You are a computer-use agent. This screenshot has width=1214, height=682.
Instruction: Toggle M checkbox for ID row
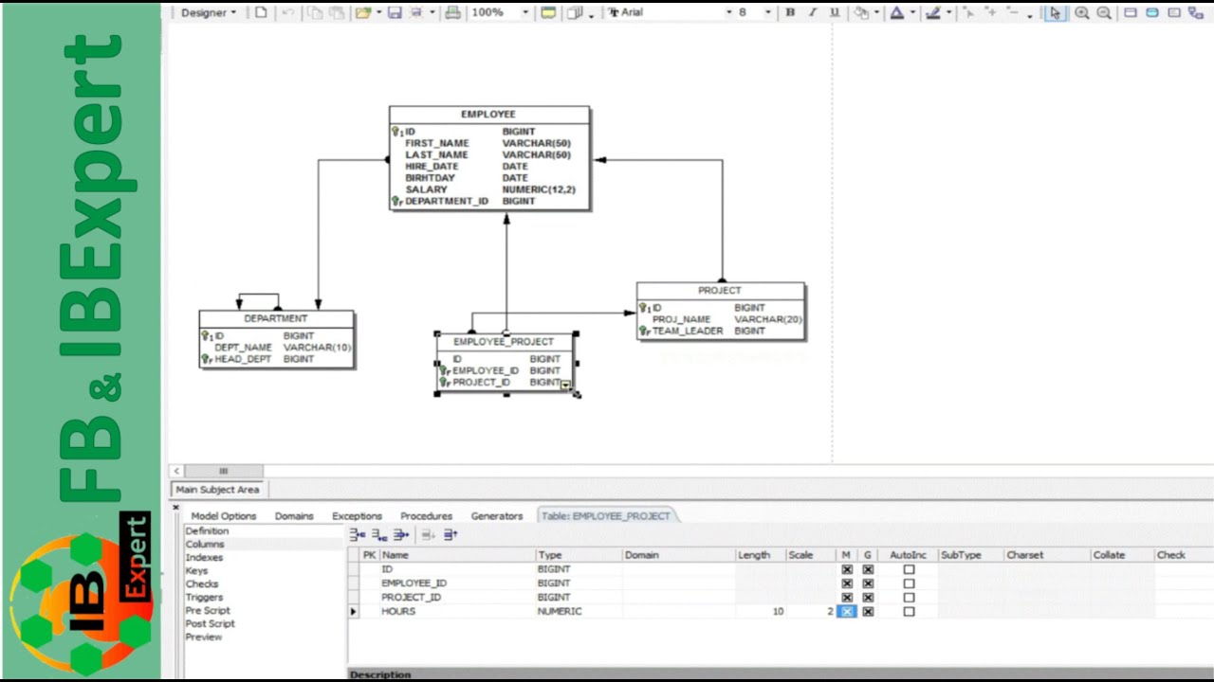click(x=847, y=569)
